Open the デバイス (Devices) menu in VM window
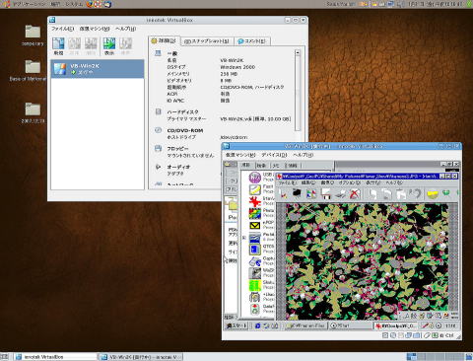Viewport: 473px width, 361px height. (x=274, y=155)
